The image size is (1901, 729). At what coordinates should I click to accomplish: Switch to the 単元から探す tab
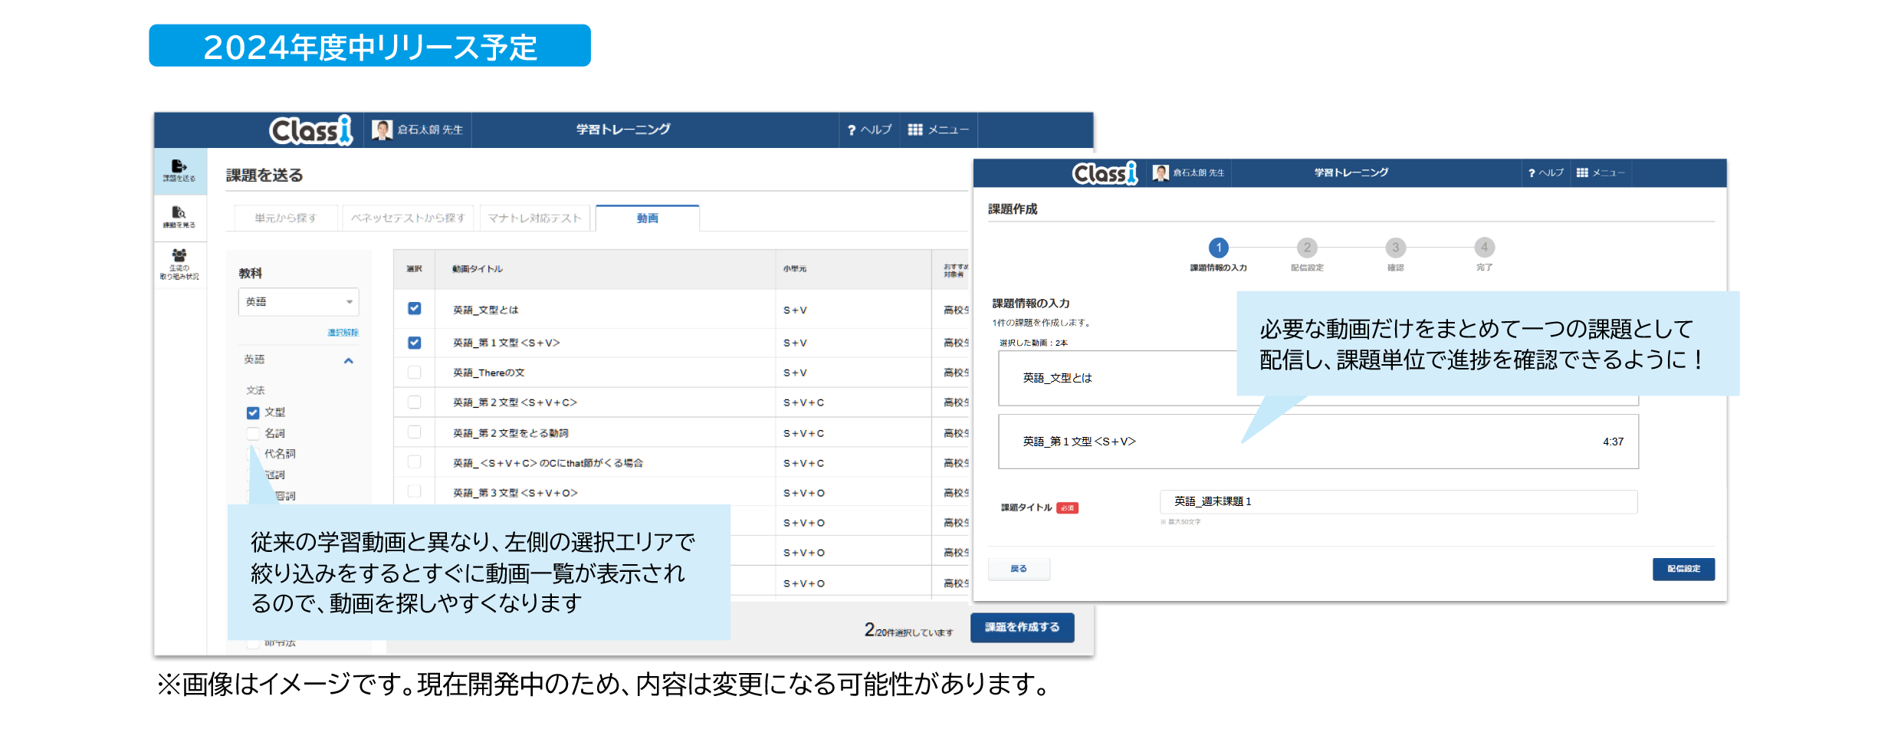[x=286, y=218]
